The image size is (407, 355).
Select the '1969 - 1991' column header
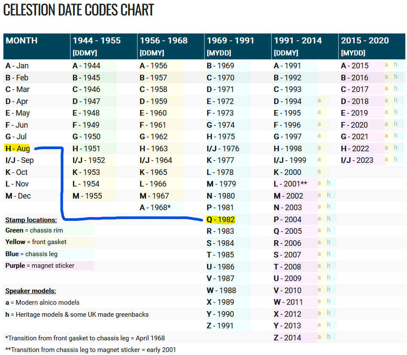[x=238, y=46]
